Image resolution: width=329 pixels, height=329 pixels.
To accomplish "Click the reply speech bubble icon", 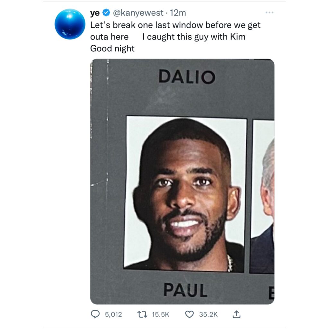I will coord(95,314).
